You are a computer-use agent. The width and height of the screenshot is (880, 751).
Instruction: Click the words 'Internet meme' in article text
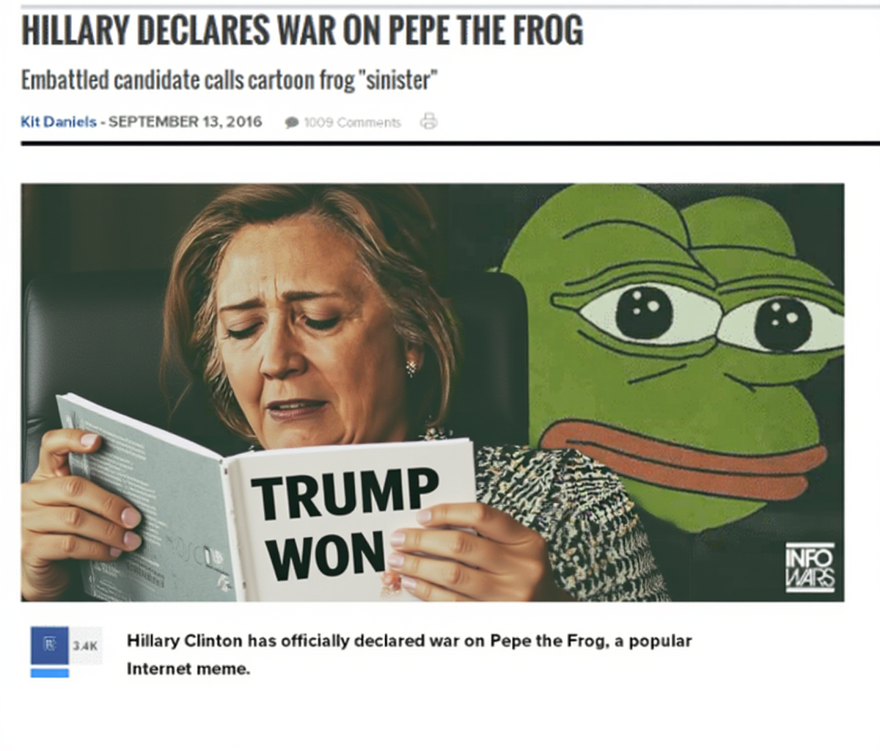pyautogui.click(x=187, y=669)
